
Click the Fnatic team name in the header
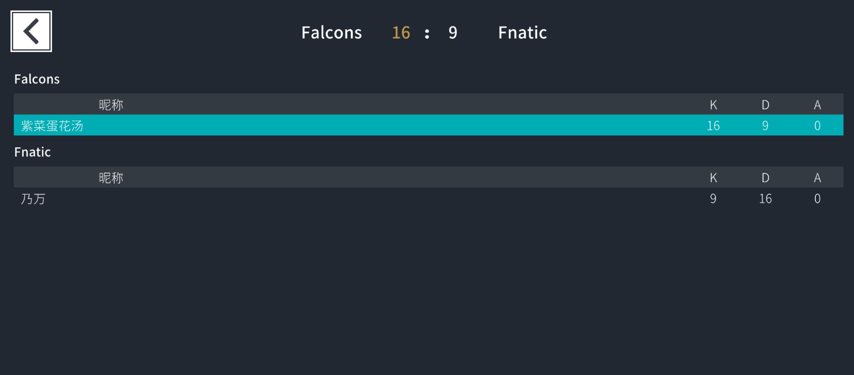click(522, 33)
